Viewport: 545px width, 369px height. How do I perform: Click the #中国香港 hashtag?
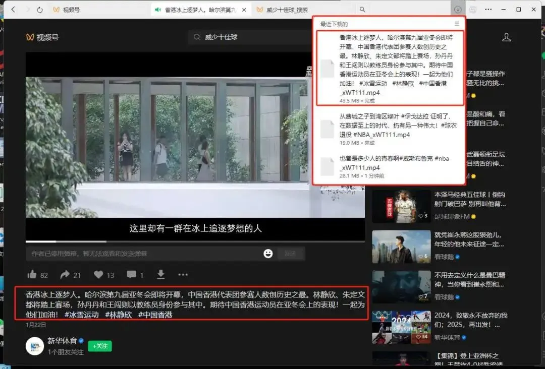coord(155,315)
